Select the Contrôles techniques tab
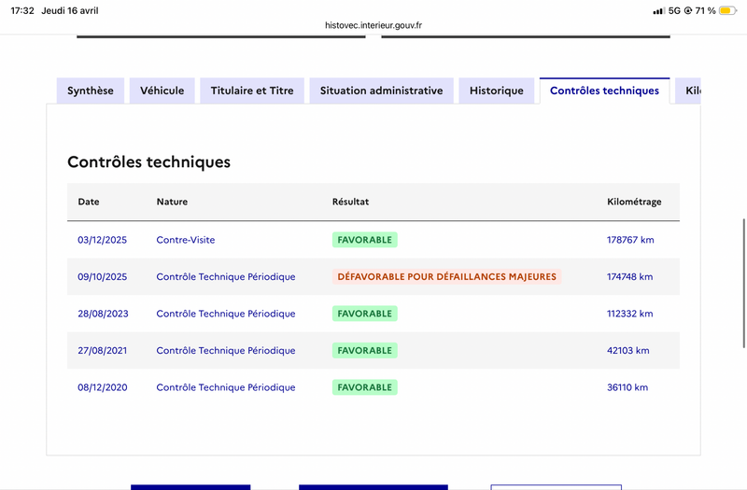The width and height of the screenshot is (747, 490). click(x=604, y=91)
